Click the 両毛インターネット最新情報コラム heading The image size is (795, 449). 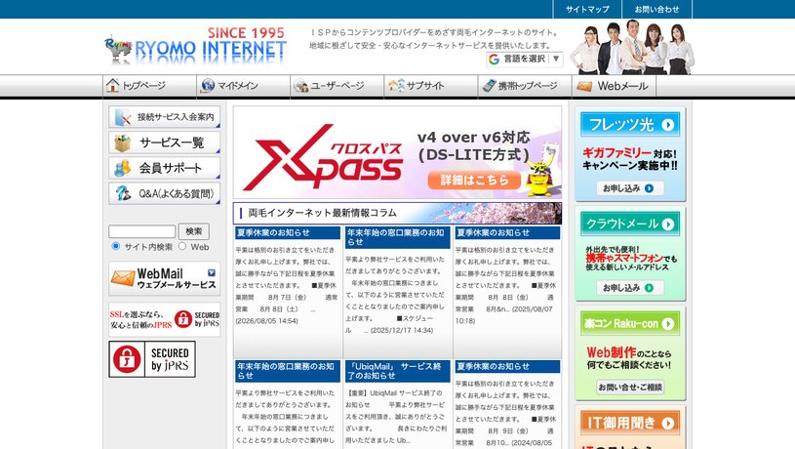coord(398,213)
